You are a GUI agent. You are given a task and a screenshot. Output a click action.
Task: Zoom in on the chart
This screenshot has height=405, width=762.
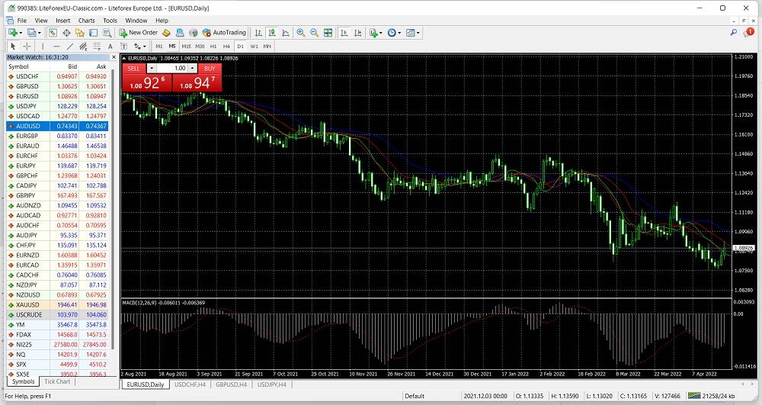(301, 33)
